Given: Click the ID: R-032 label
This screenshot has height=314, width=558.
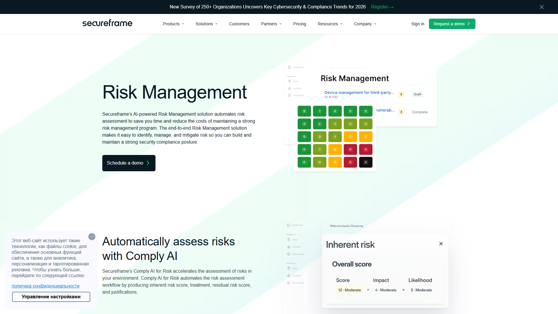Looking at the screenshot, I should pyautogui.click(x=331, y=97).
